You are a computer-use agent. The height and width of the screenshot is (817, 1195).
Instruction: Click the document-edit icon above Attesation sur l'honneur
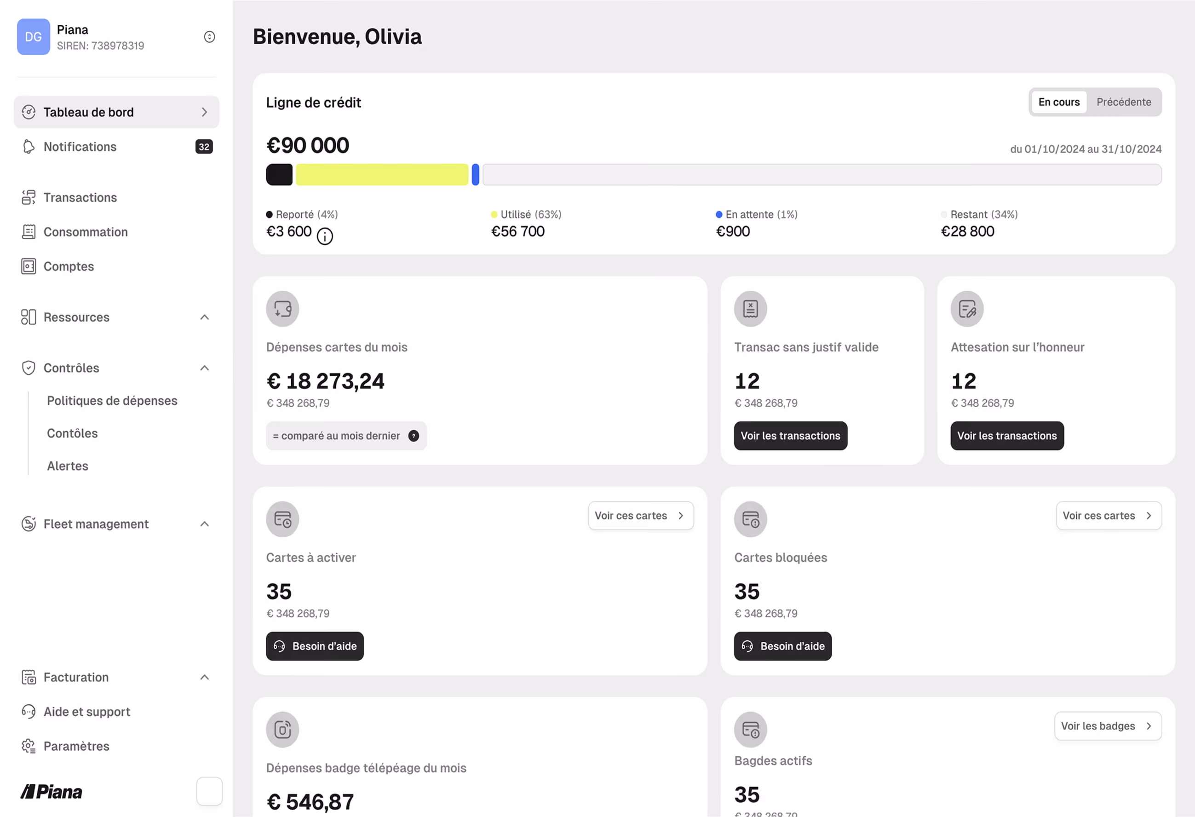[x=967, y=309]
